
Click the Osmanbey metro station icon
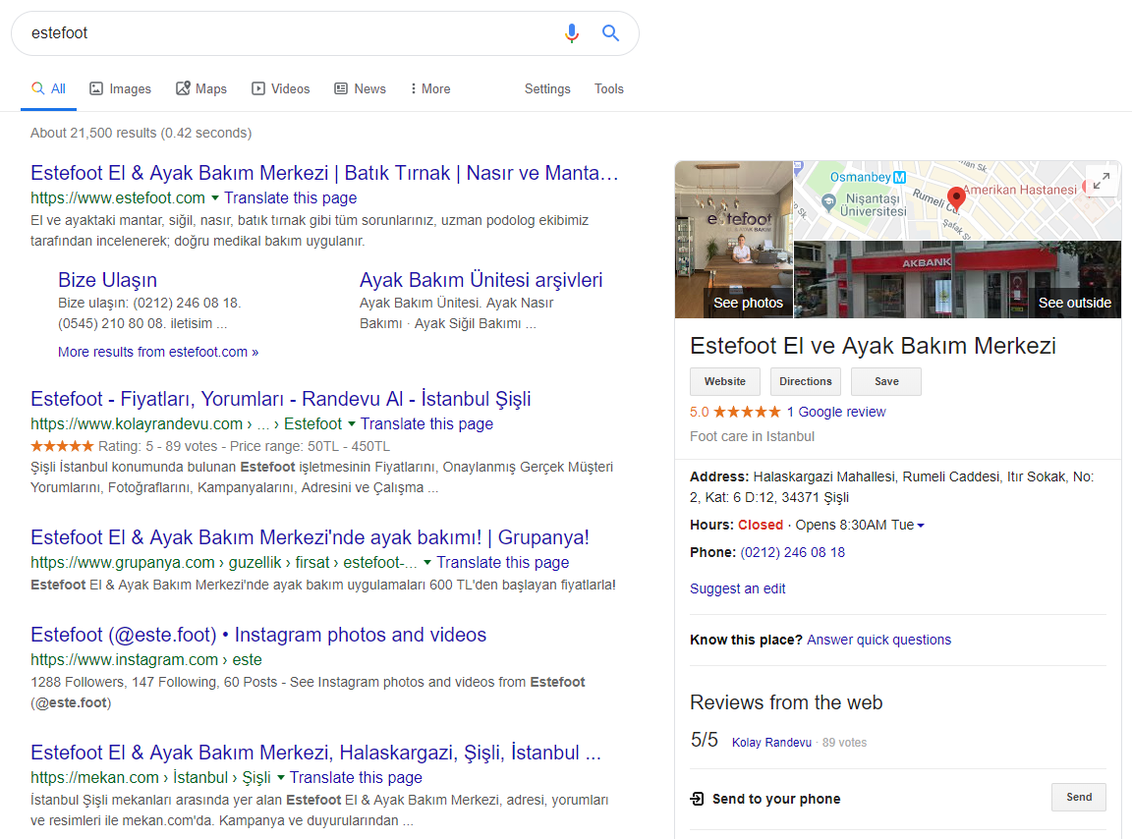(899, 177)
